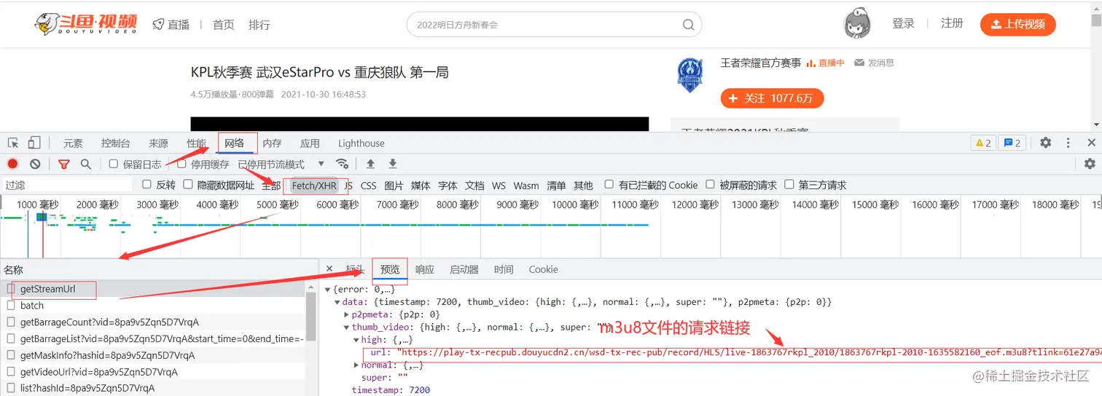Click the 王者荣耀官方赛事 channel avatar
The width and height of the screenshot is (1102, 396).
[689, 76]
